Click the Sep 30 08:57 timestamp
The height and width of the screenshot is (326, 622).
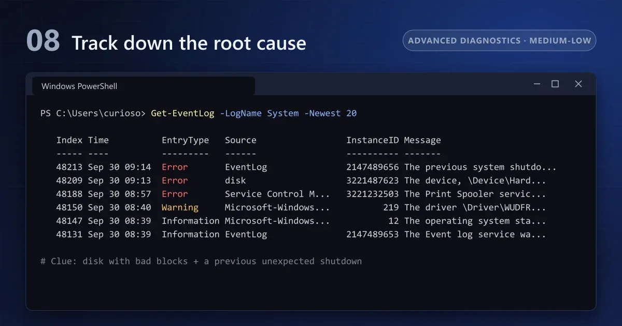tap(120, 194)
